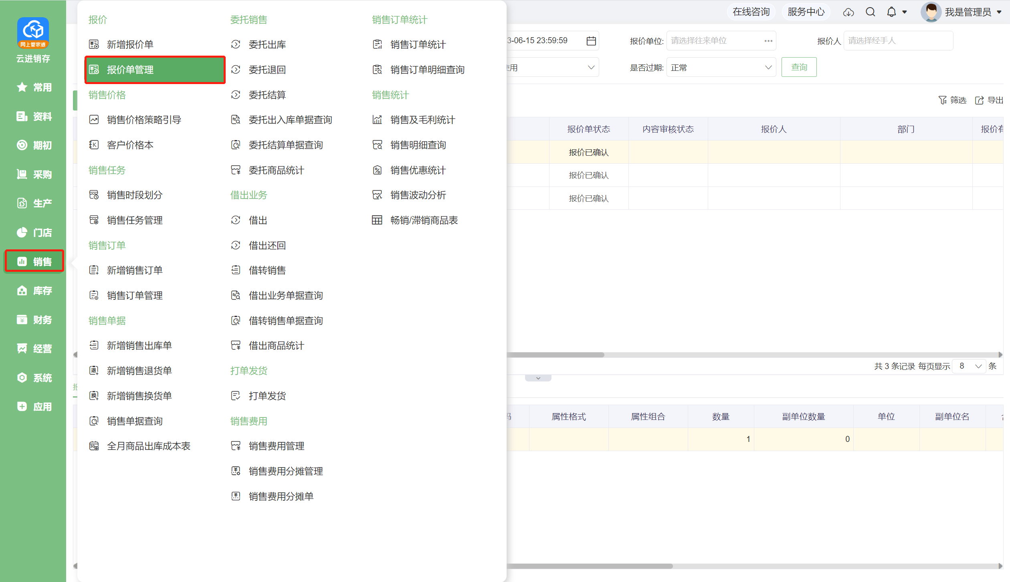Screen dimensions: 1010x582
Task: Open 客户价格本 menu entry
Action: point(130,145)
